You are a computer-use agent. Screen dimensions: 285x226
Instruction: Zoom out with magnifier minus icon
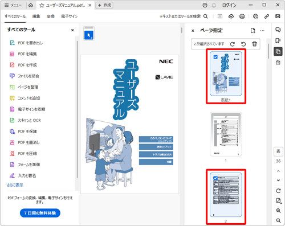pyautogui.click(x=278, y=220)
